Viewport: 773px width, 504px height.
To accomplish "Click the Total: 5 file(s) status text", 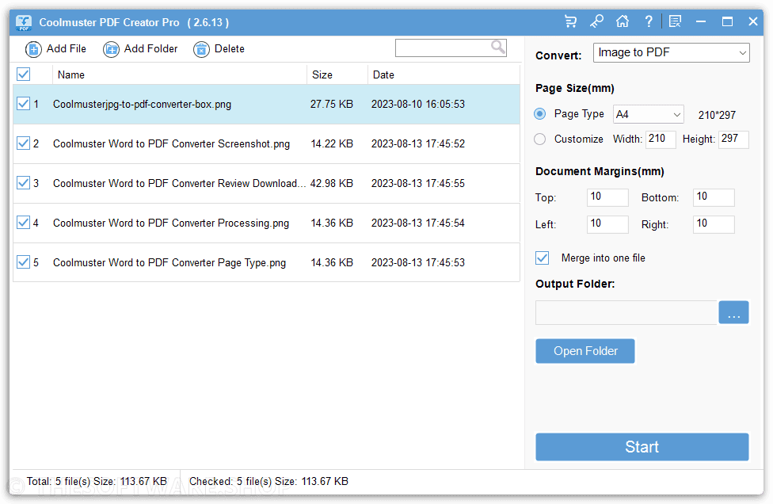I will (97, 481).
